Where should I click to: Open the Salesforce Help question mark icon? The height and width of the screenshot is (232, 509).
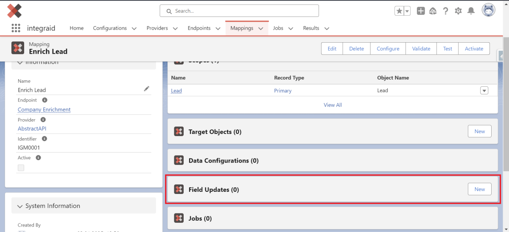point(445,11)
